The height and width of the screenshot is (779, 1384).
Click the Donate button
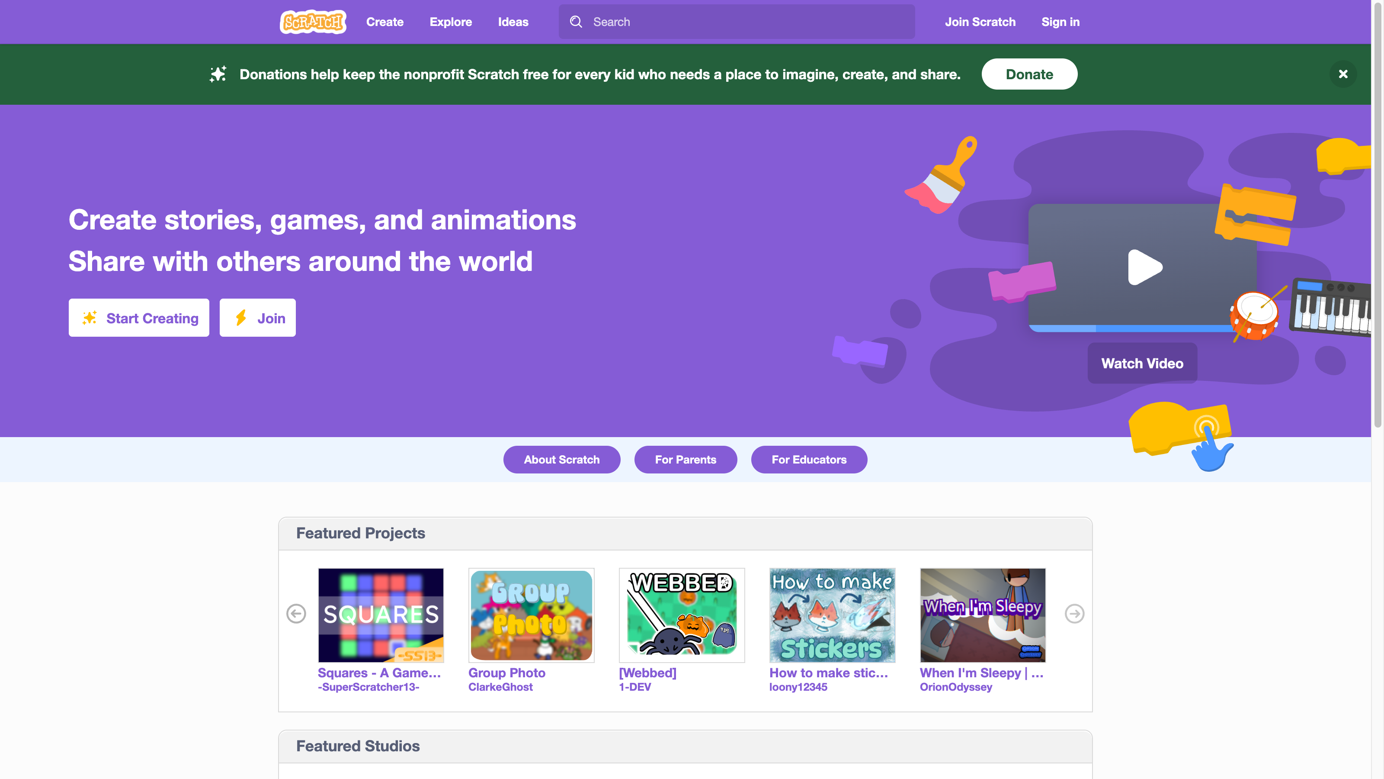[1029, 74]
